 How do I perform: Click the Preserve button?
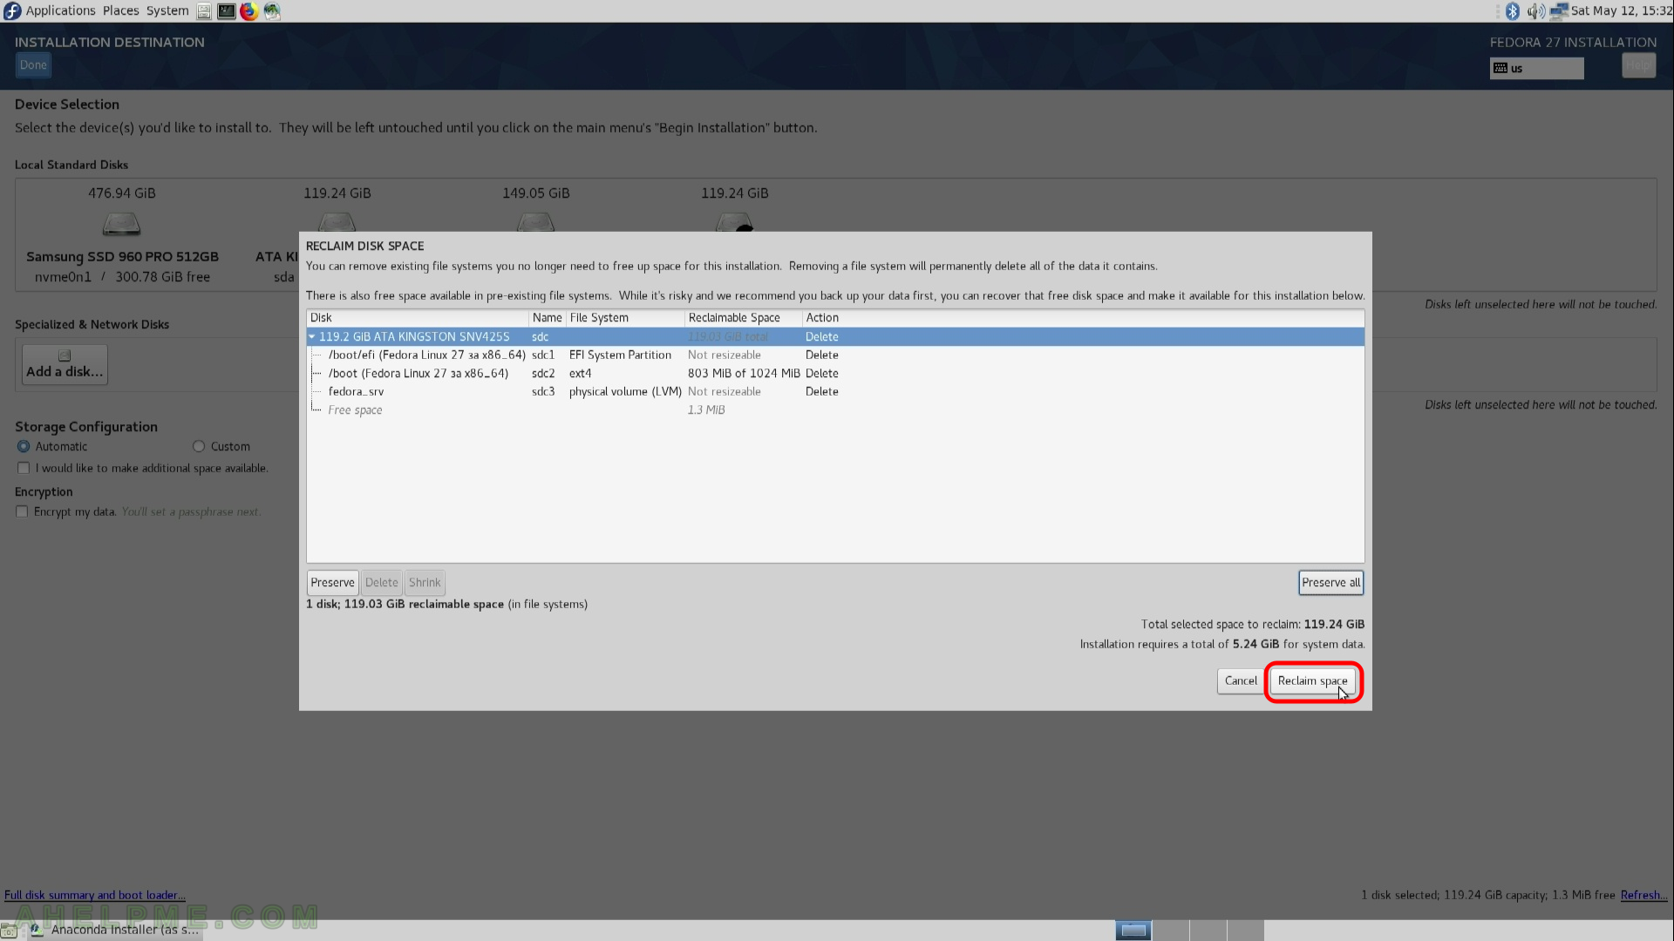[332, 582]
